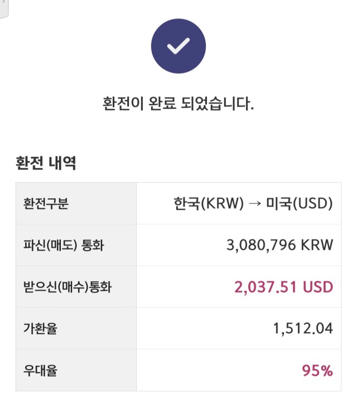Click 한국(KRW) in the exchange type row

pyautogui.click(x=209, y=203)
